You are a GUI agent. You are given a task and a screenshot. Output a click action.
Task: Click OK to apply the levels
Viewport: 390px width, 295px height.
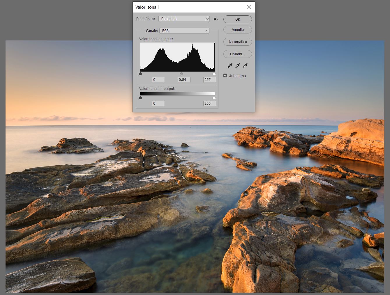pyautogui.click(x=237, y=19)
